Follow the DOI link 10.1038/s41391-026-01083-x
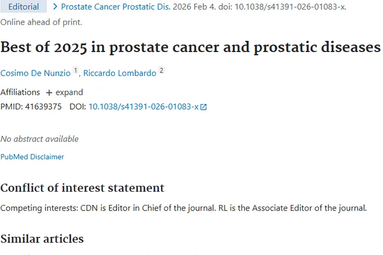Viewport: 383px width, 255px height. 143,107
